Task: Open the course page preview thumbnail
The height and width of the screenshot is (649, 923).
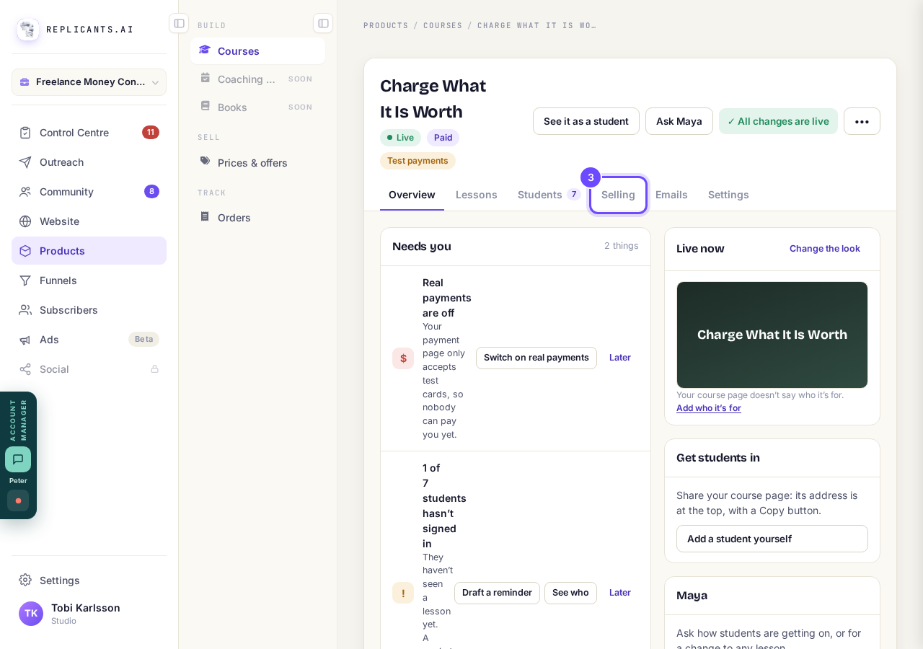Action: point(772,335)
